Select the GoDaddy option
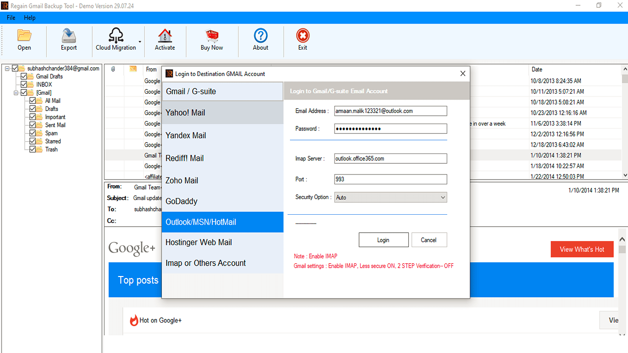The height and width of the screenshot is (353, 628). point(222,201)
